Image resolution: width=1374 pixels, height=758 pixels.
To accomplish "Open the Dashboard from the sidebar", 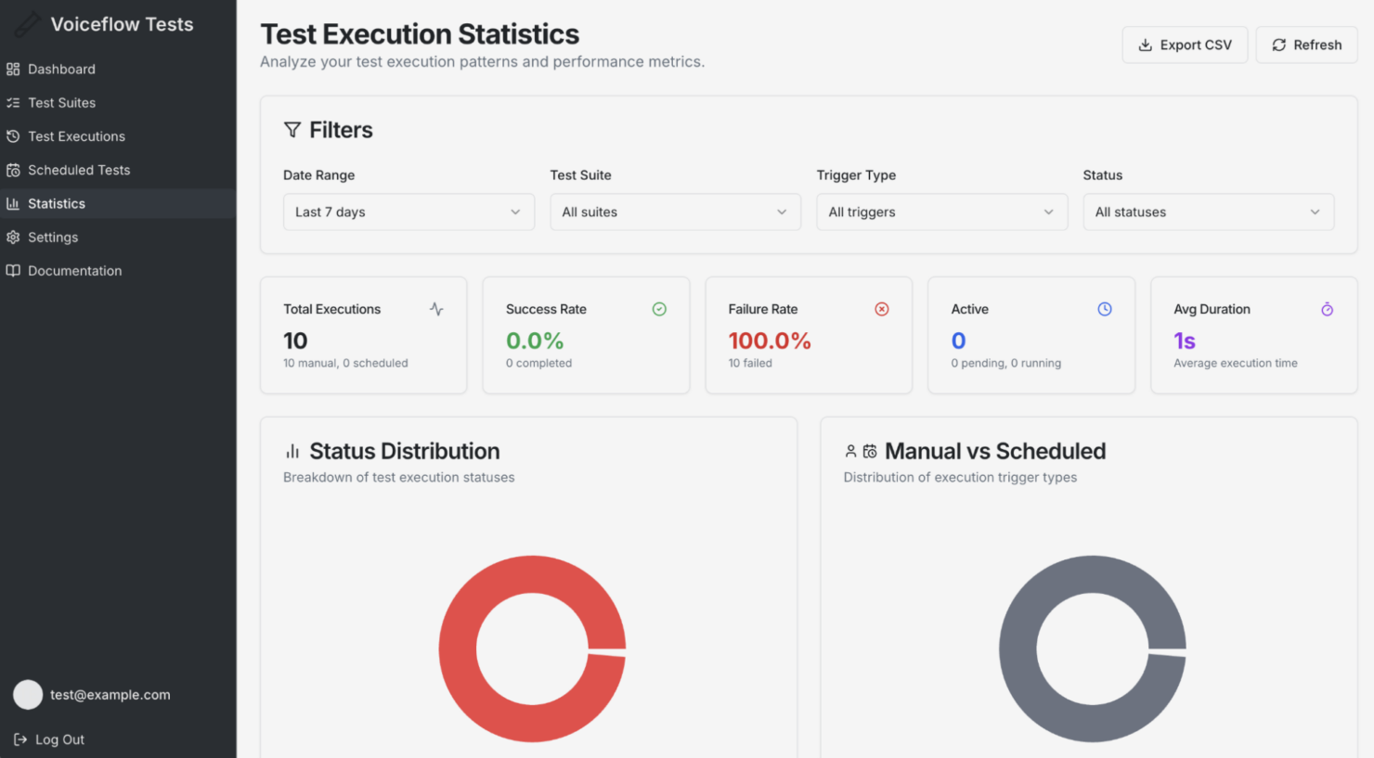I will point(61,69).
